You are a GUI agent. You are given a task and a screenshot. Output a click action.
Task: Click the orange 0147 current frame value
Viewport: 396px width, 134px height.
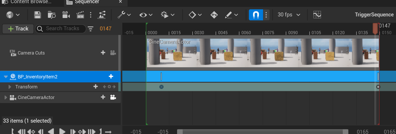pyautogui.click(x=105, y=29)
